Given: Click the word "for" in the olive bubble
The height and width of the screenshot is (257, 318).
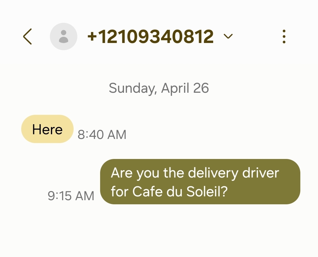Looking at the screenshot, I should (120, 192).
